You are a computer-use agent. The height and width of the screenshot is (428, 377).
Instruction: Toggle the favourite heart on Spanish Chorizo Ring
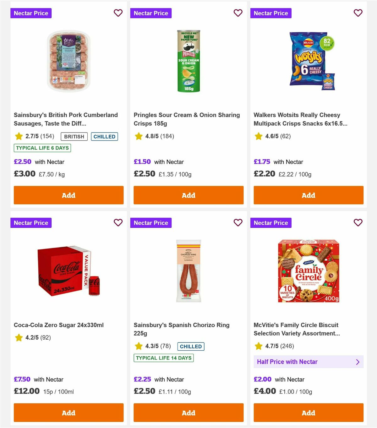coord(238,223)
